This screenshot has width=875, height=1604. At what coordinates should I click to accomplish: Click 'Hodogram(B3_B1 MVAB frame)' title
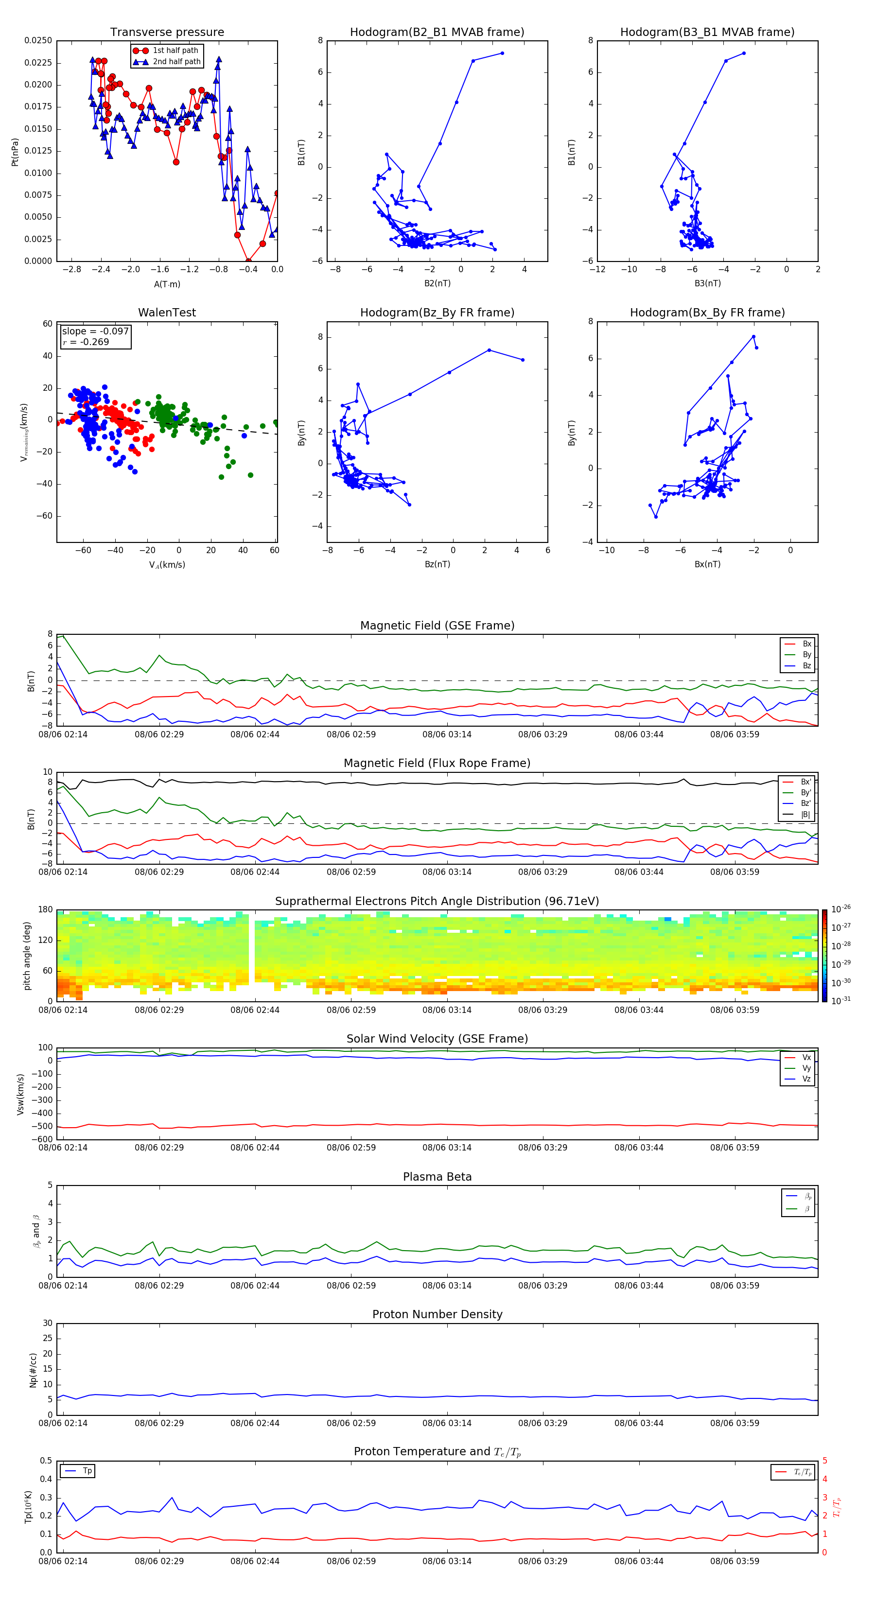pyautogui.click(x=707, y=33)
